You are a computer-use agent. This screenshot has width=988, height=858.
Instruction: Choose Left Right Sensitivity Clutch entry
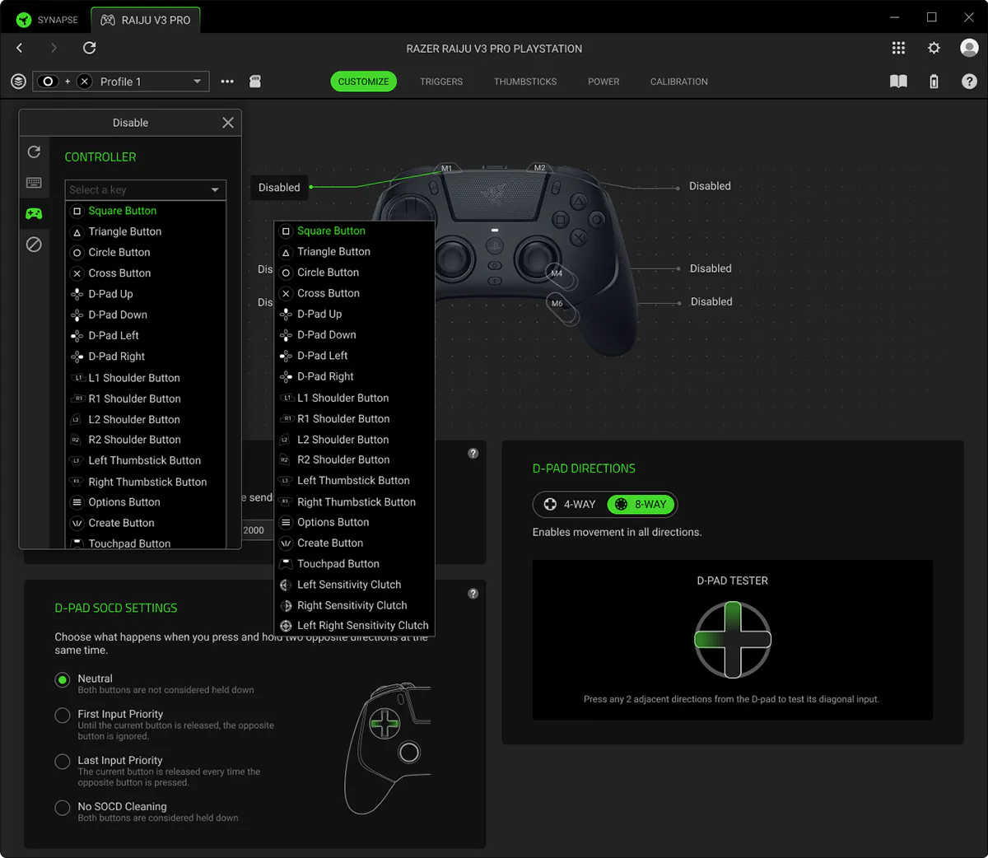pyautogui.click(x=362, y=626)
